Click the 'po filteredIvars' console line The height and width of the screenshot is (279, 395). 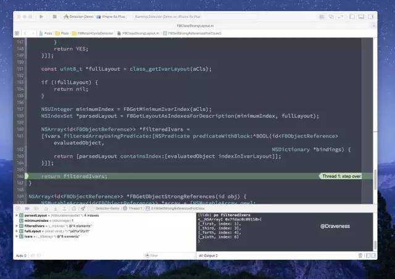(x=225, y=215)
